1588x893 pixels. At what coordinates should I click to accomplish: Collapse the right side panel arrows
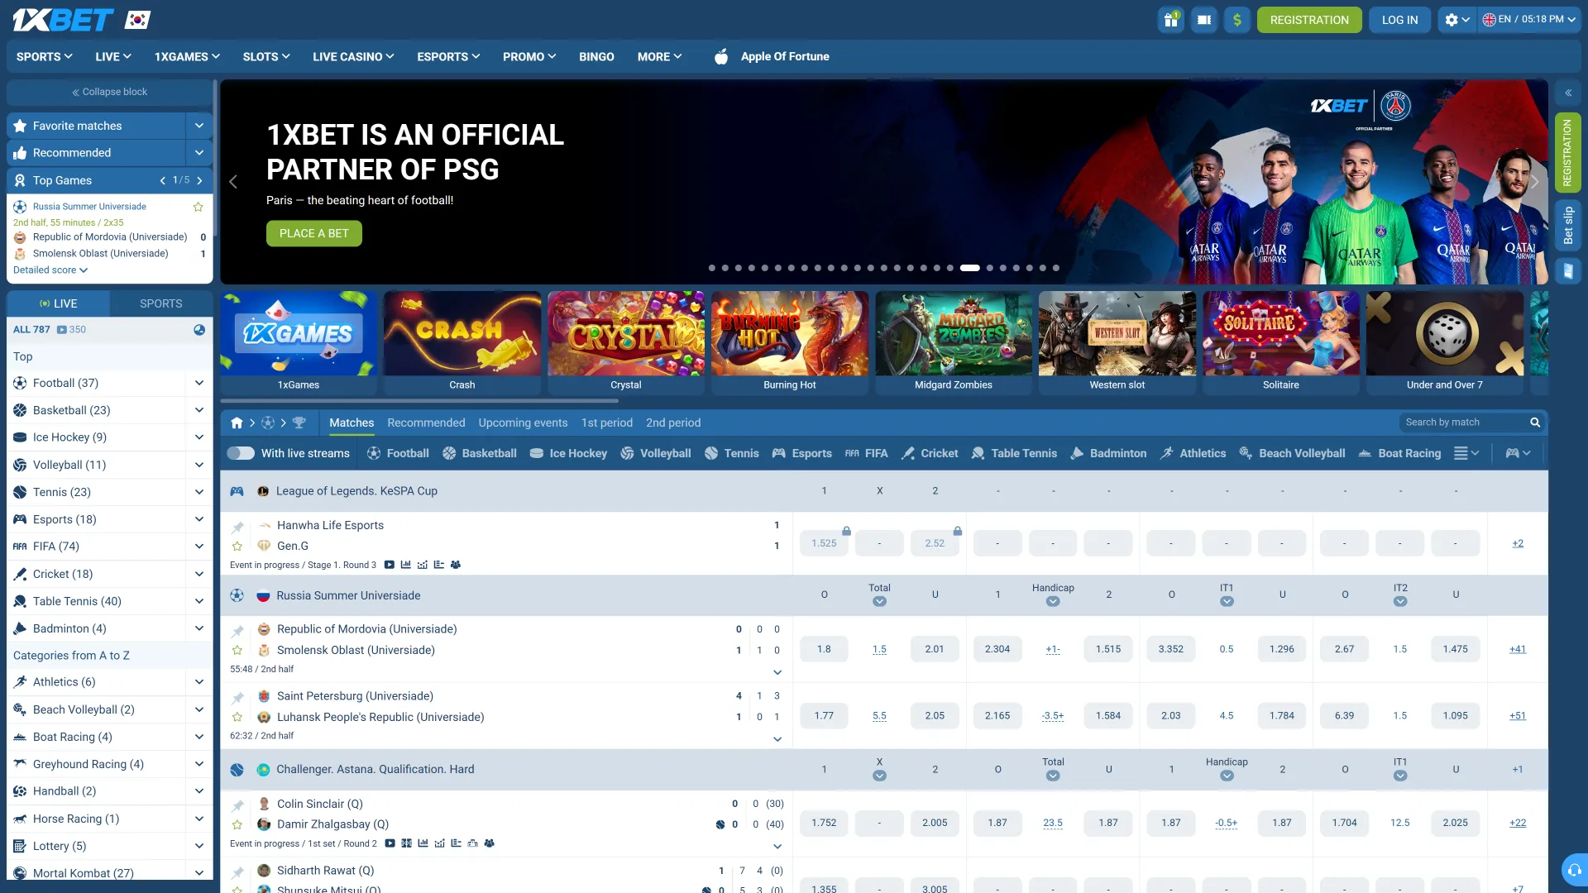[x=1568, y=93]
